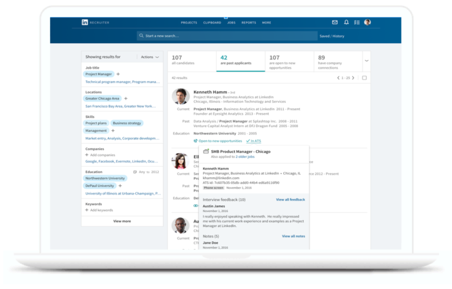Image resolution: width=452 pixels, height=289 pixels.
Task: Click the Project Manager filter chip
Action: tap(99, 74)
